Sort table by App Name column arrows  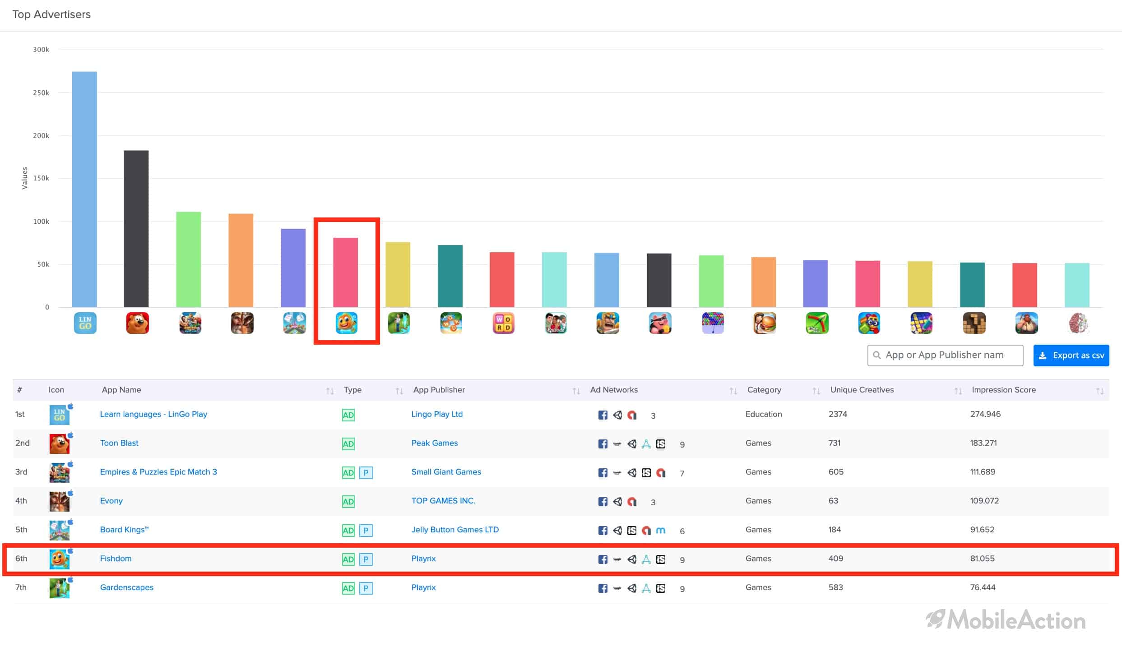330,391
